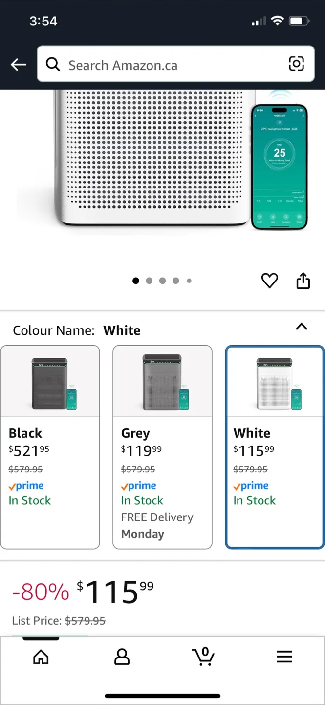
Task: Tap the share icon
Action: [303, 281]
